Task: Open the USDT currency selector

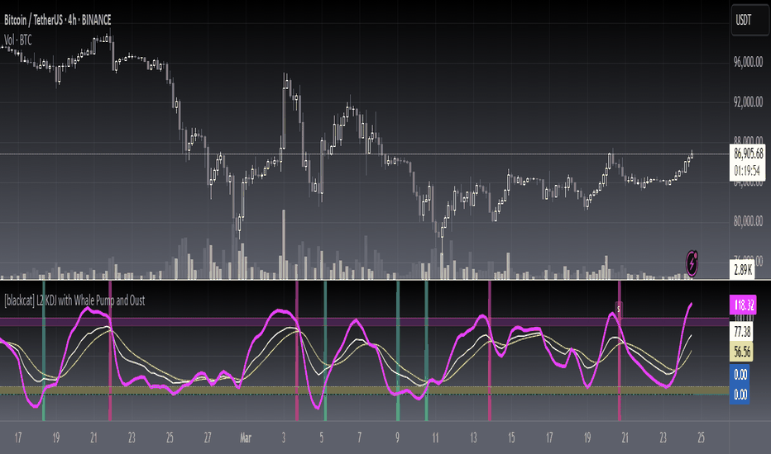Action: (x=749, y=20)
